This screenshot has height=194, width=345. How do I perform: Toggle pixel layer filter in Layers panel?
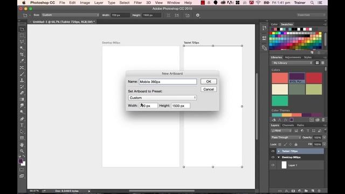[x=296, y=131]
